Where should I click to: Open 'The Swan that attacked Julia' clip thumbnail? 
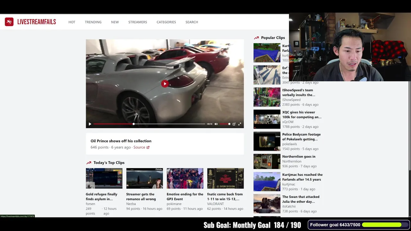pos(267,204)
